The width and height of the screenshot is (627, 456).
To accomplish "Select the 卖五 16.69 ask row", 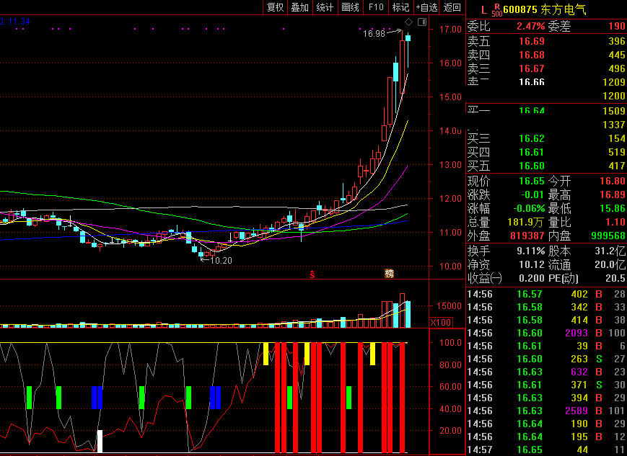I will pos(546,41).
